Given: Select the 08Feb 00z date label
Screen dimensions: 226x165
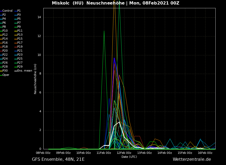Looking at the screenshot, I should point(43,153).
